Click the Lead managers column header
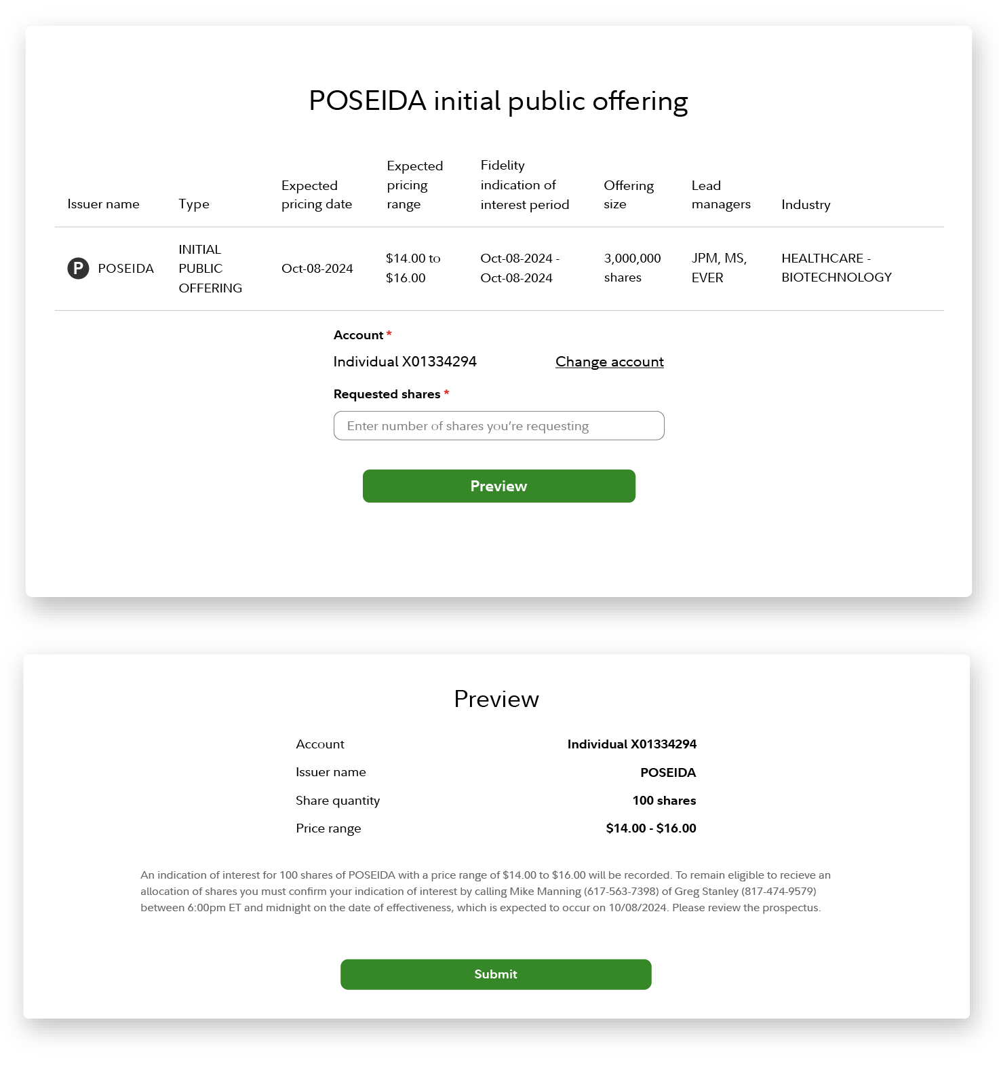Image resolution: width=999 pixels, height=1070 pixels. point(721,195)
